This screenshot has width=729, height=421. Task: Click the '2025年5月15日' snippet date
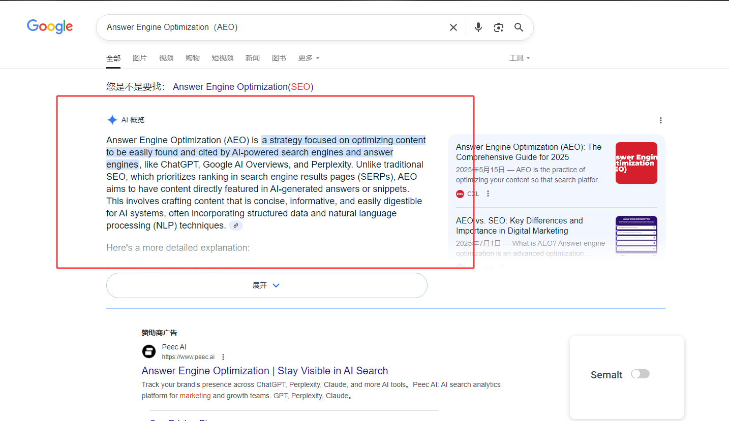click(480, 170)
